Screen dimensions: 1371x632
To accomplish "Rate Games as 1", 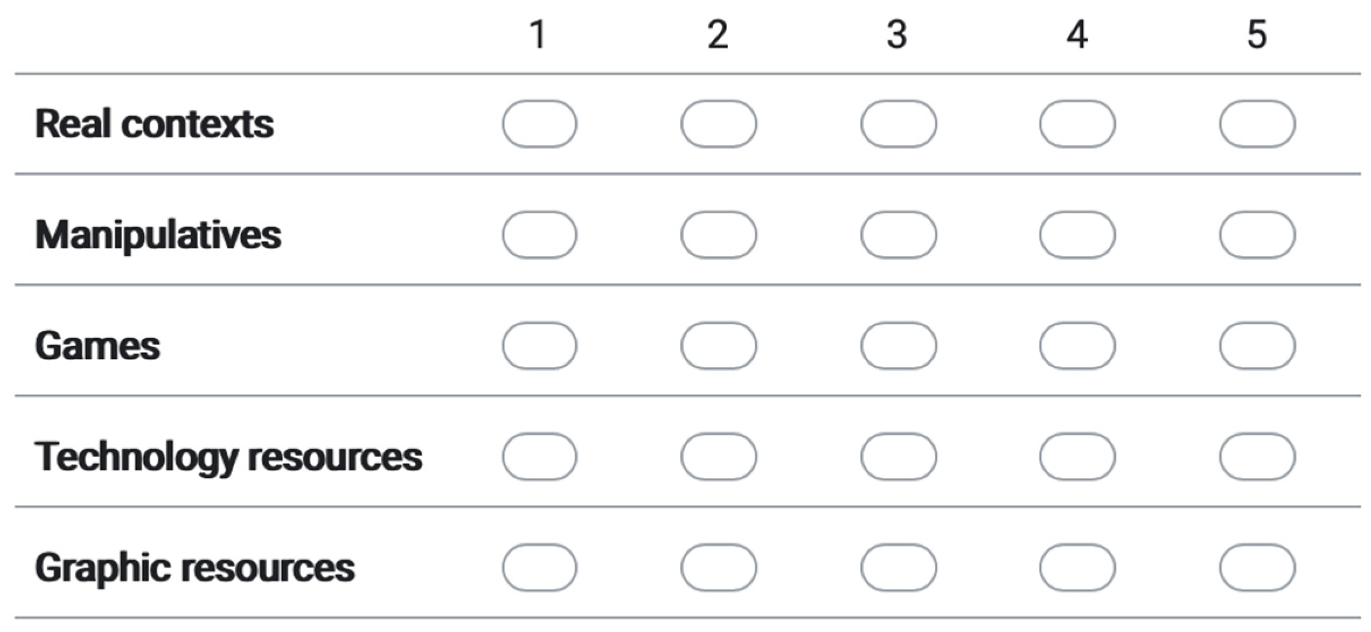I will [540, 345].
